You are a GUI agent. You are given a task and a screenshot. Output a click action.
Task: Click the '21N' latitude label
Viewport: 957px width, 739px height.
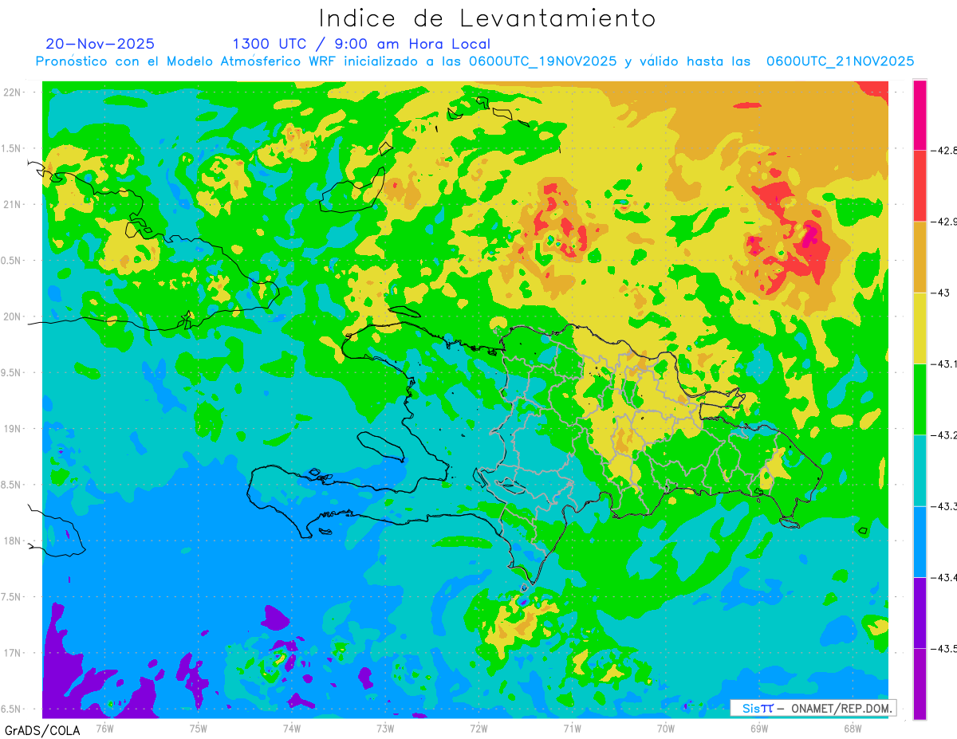(12, 204)
